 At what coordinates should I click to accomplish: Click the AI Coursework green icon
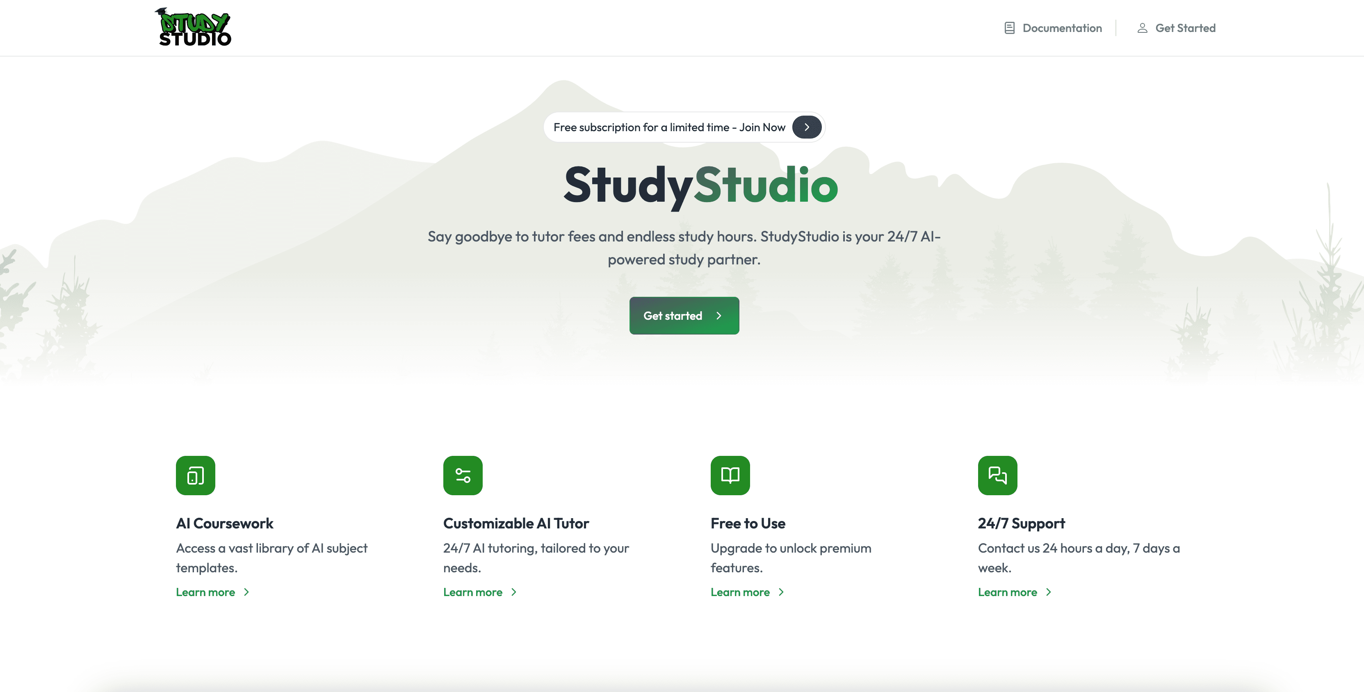(x=195, y=475)
